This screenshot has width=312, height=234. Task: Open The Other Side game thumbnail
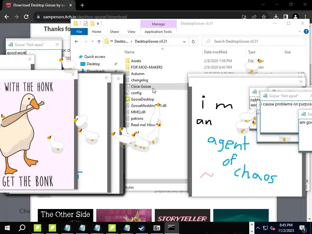tap(66, 215)
